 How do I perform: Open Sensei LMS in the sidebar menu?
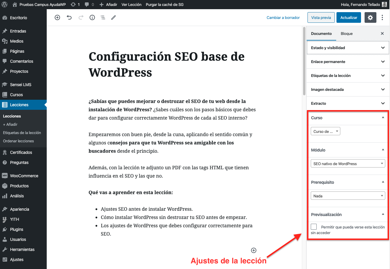[x=21, y=85]
